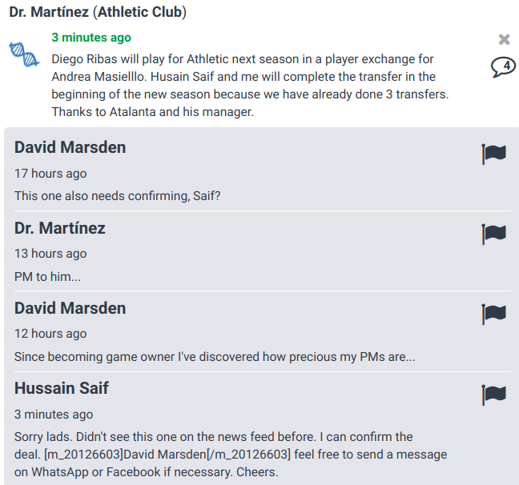The height and width of the screenshot is (485, 519).
Task: Click the green '3 minutes ago' post timestamp
Action: pyautogui.click(x=91, y=38)
